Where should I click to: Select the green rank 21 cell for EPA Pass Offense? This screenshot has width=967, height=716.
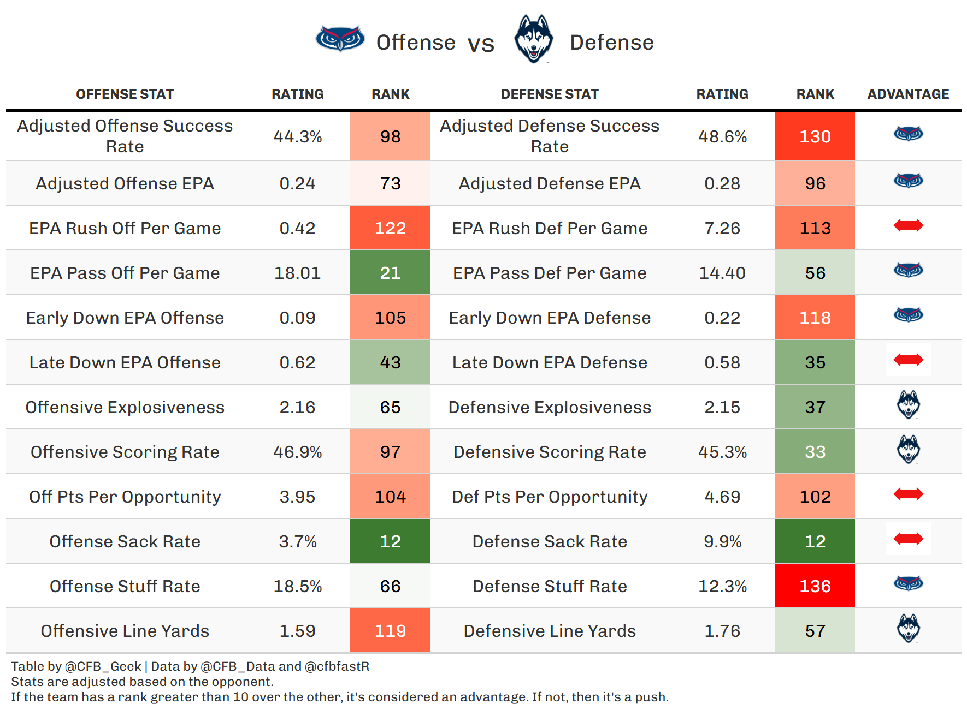point(390,273)
